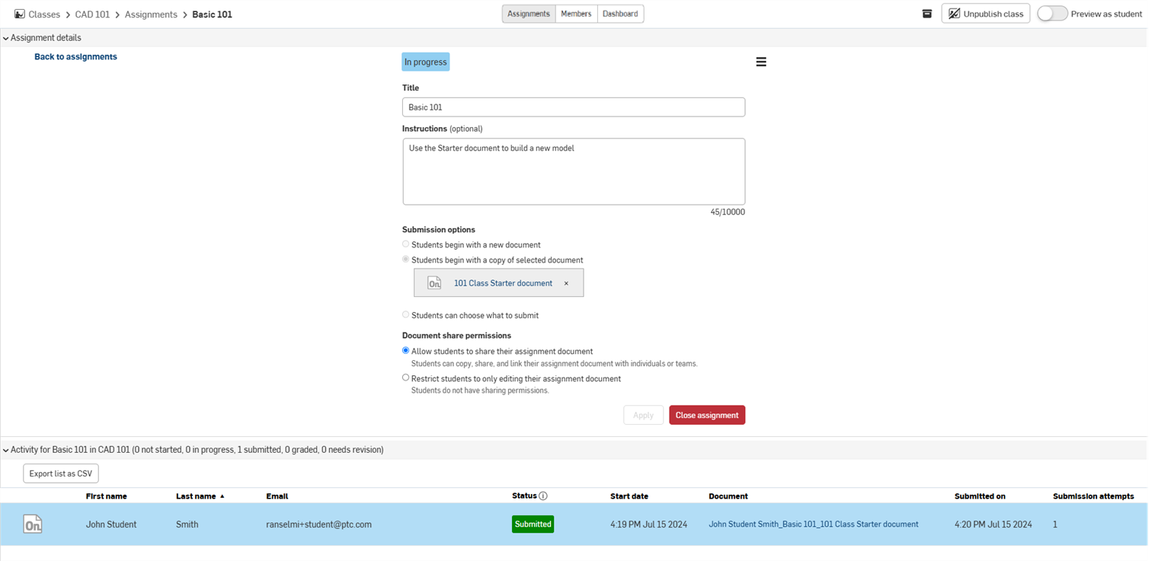Click the Export list as CSV button
The height and width of the screenshot is (561, 1155).
[61, 473]
